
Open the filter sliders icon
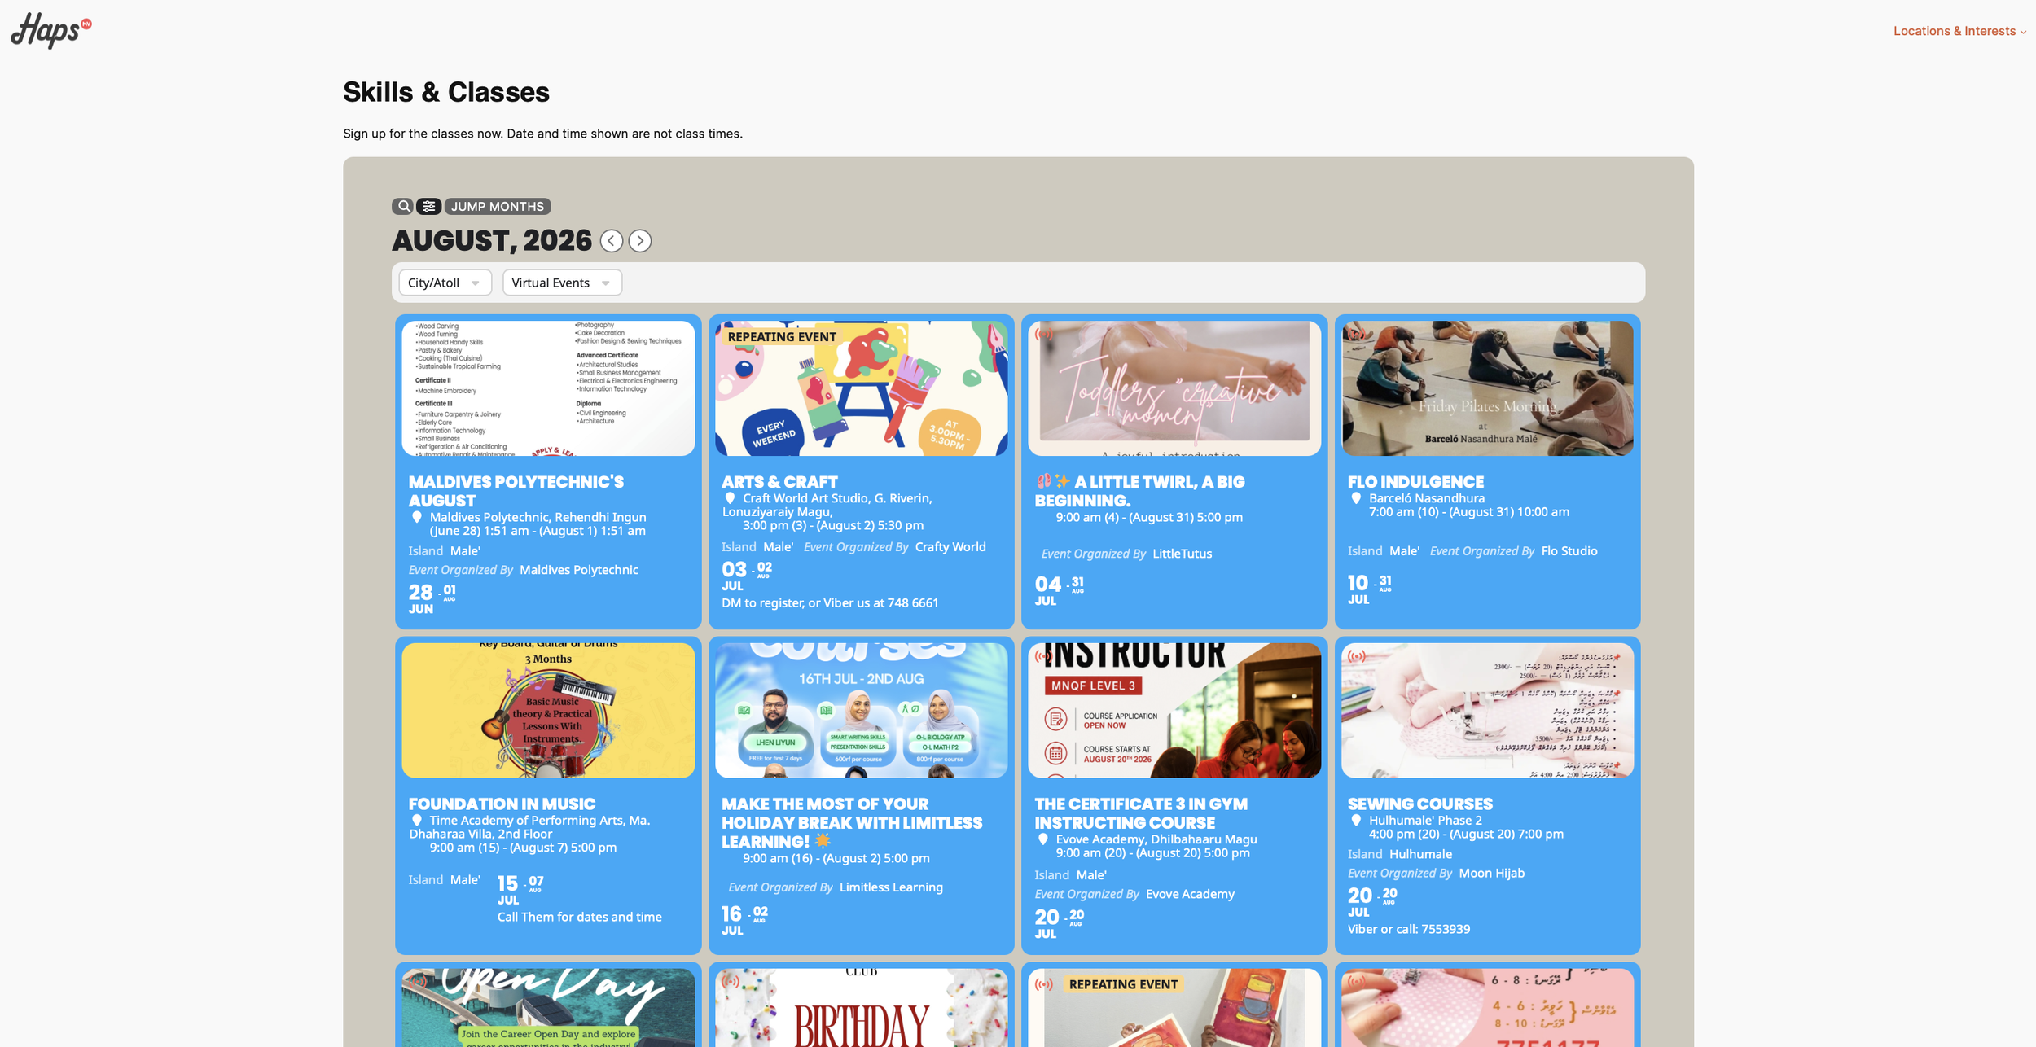pos(429,207)
